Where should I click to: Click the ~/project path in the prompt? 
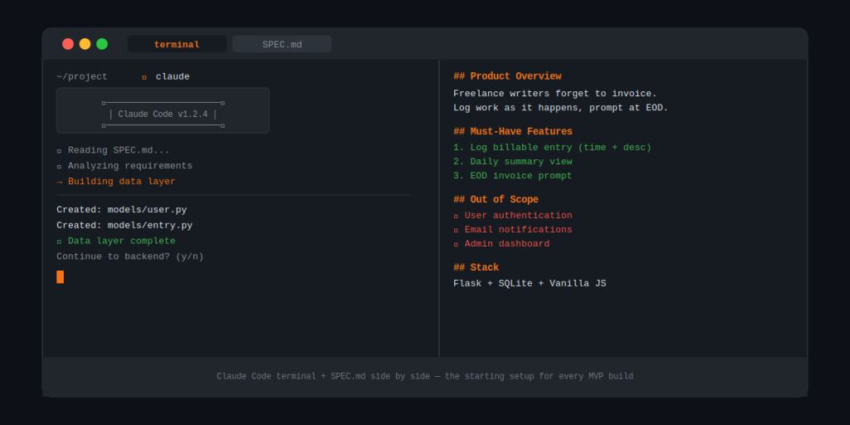(82, 77)
